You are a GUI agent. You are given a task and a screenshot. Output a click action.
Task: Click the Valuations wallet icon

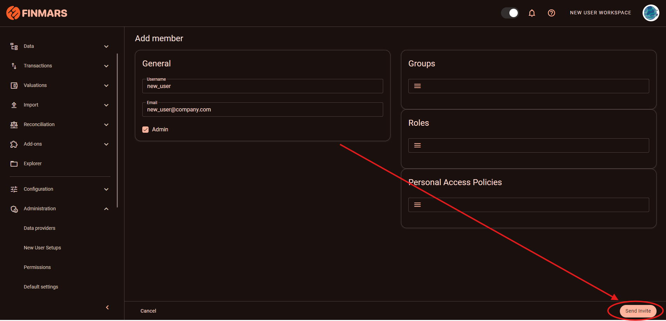pos(14,85)
